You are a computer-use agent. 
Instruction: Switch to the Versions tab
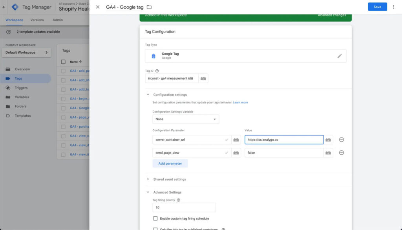[x=37, y=20]
